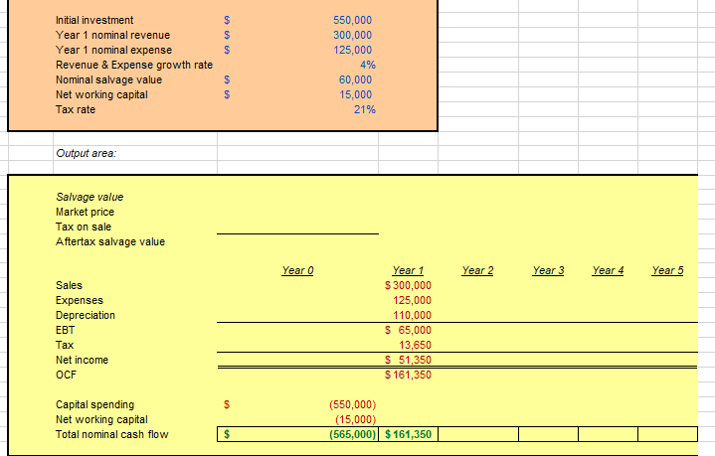The height and width of the screenshot is (456, 715).
Task: Select the Initial investment label cell
Action: pyautogui.click(x=94, y=20)
